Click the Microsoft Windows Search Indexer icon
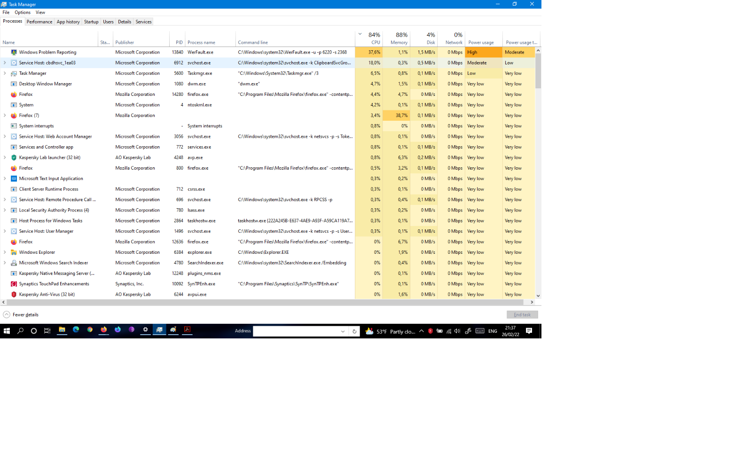The height and width of the screenshot is (470, 752). [x=14, y=263]
